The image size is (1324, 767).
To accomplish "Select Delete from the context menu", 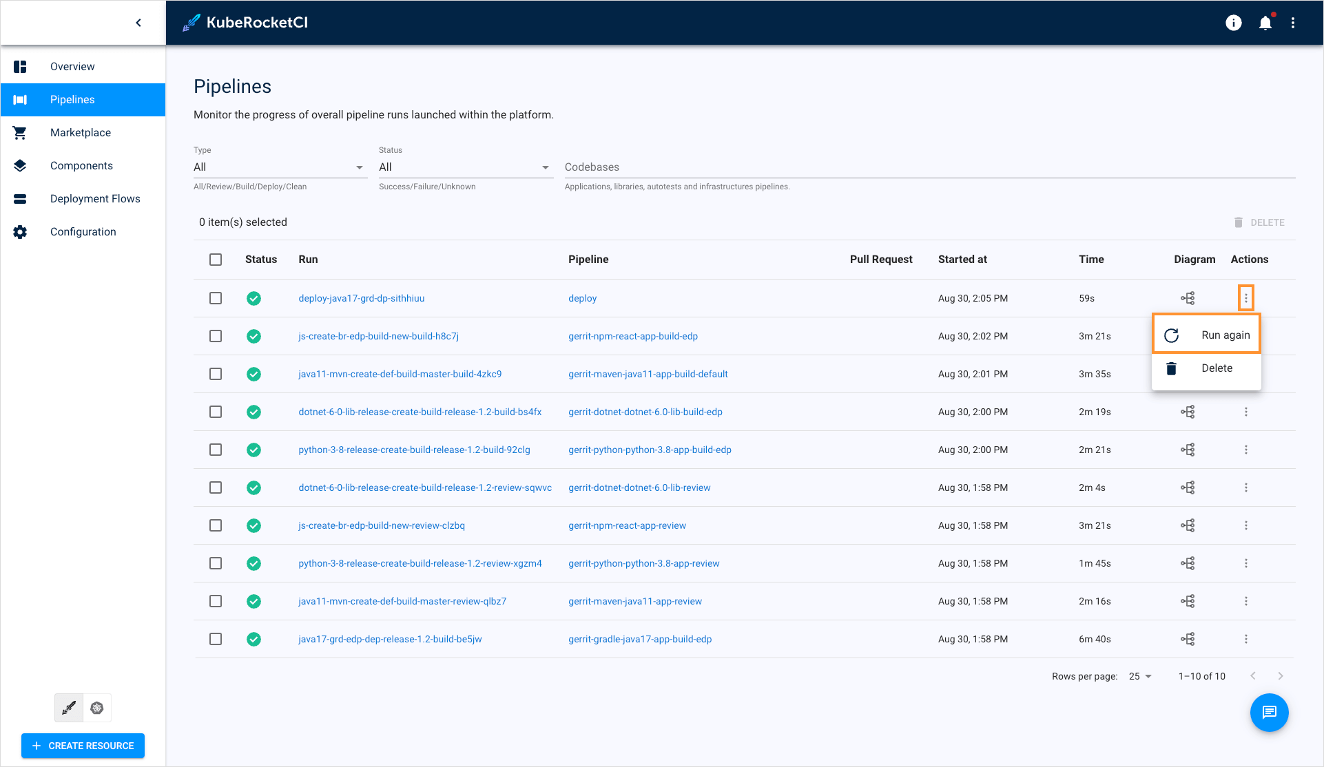I will pyautogui.click(x=1217, y=368).
